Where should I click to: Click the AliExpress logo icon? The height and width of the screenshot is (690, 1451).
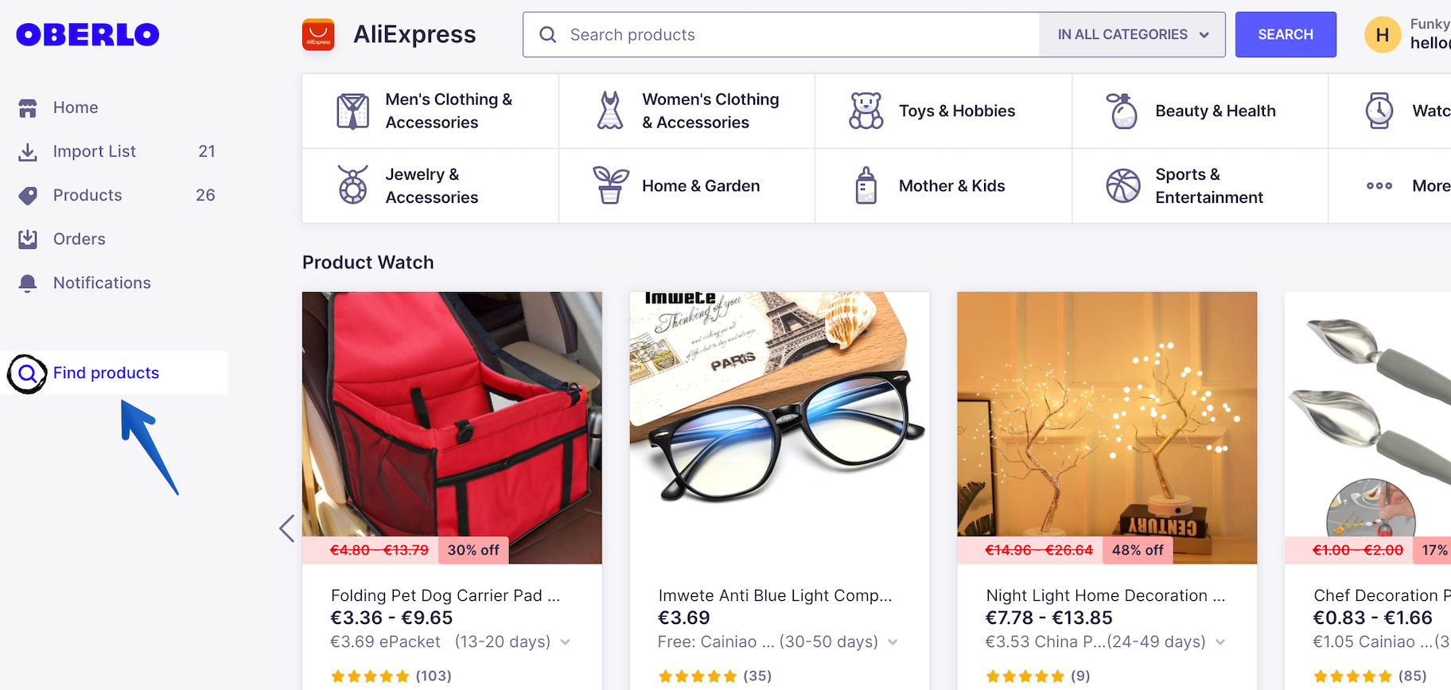point(318,35)
